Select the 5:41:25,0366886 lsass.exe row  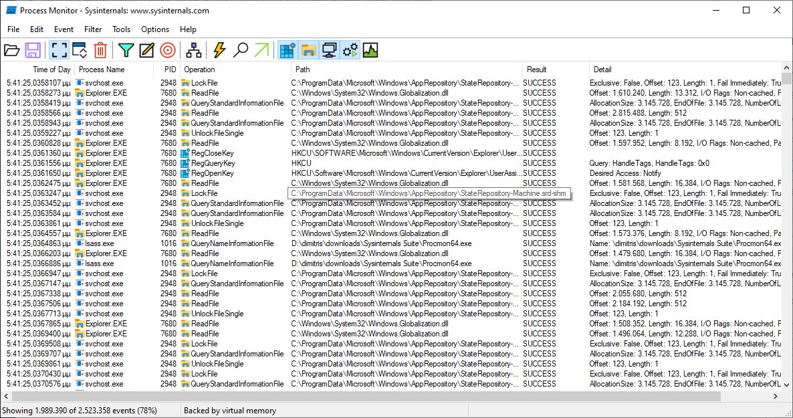point(391,263)
